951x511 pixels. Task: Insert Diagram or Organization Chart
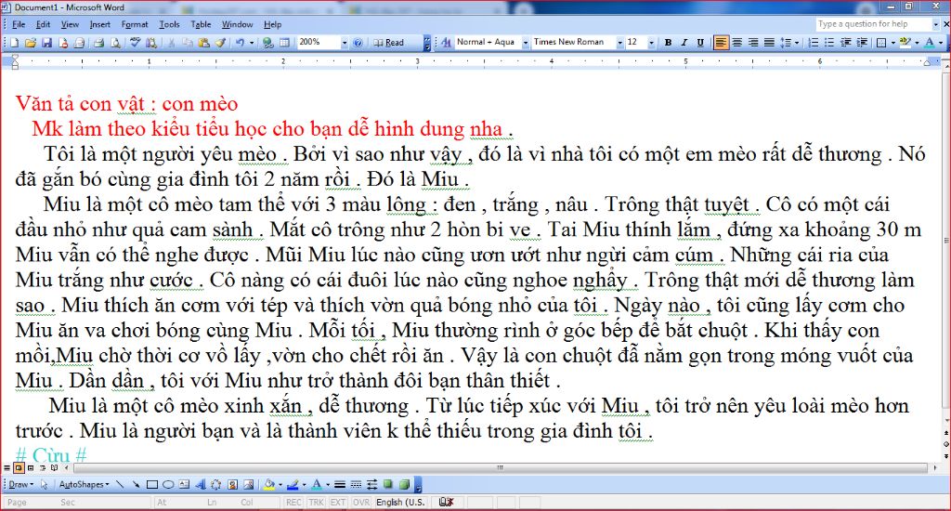point(215,484)
